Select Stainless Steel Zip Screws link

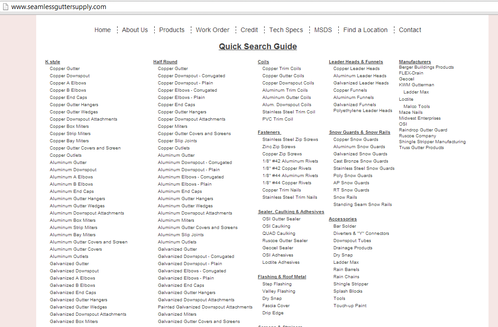pyautogui.click(x=290, y=140)
